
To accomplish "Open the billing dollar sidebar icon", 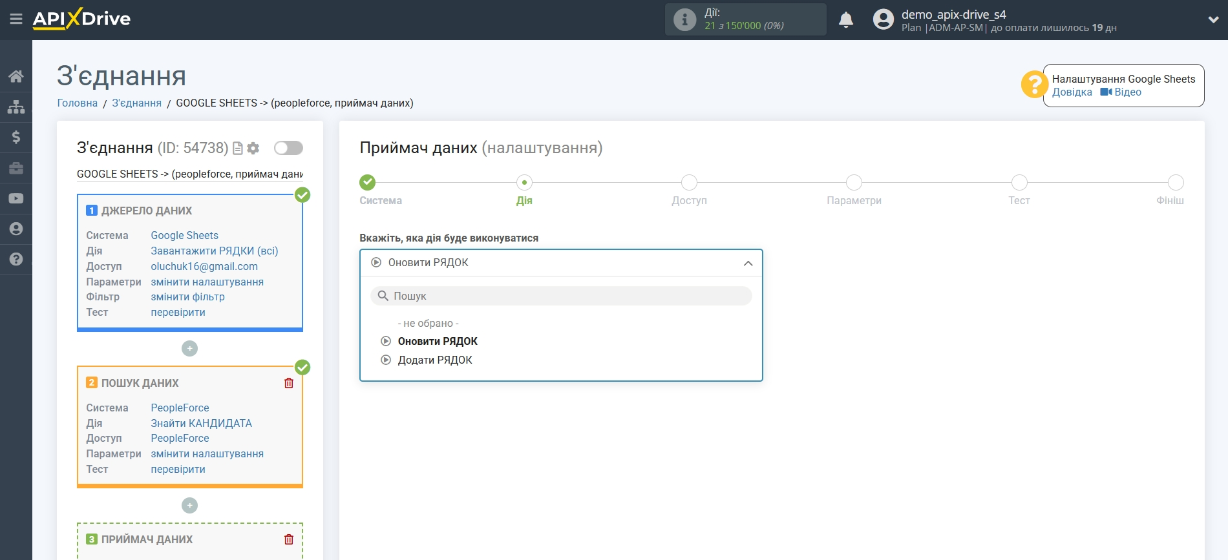I will [16, 137].
